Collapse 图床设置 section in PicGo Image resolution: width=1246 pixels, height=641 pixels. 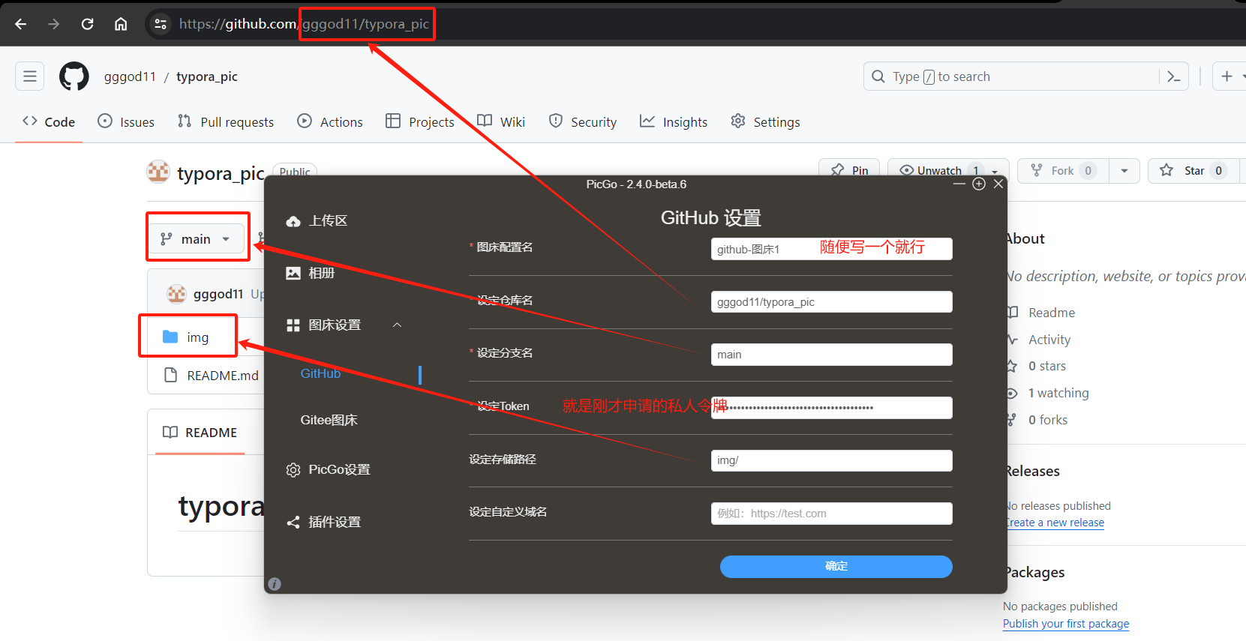(x=398, y=325)
